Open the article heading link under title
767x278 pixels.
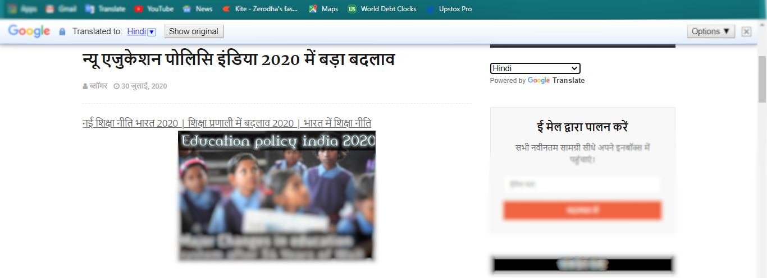[x=227, y=123]
